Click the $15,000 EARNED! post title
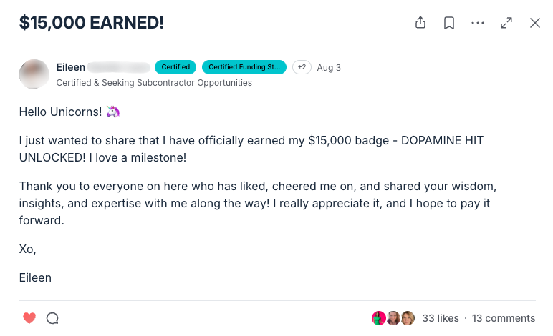The image size is (553, 336). click(x=92, y=23)
